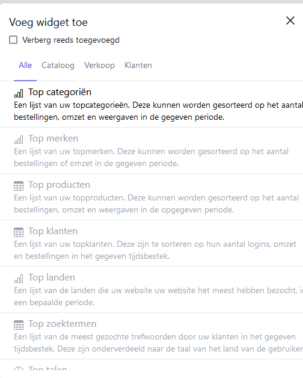Click the Verberg reeds toegevoegd label
The image size is (303, 378).
pos(71,40)
